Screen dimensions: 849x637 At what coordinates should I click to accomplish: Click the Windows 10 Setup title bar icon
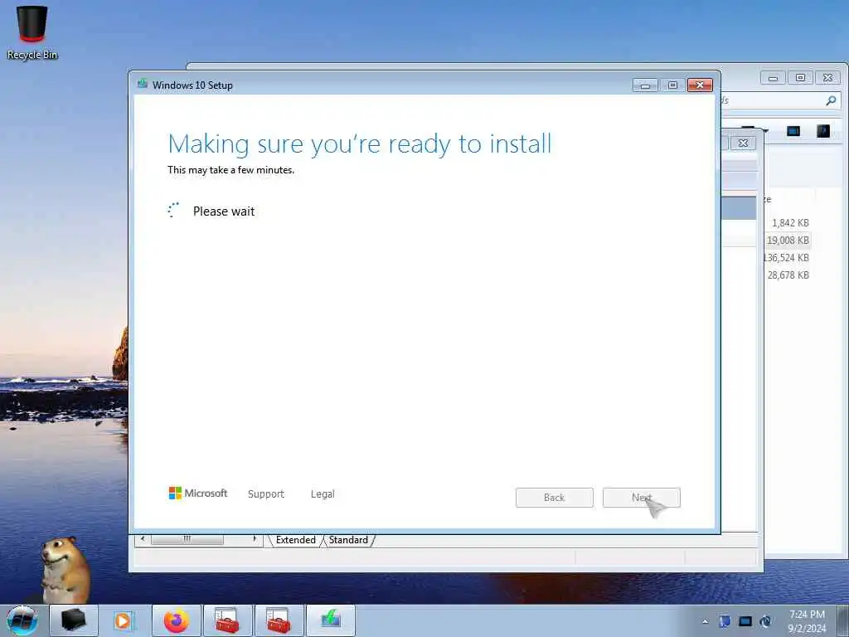click(x=143, y=84)
